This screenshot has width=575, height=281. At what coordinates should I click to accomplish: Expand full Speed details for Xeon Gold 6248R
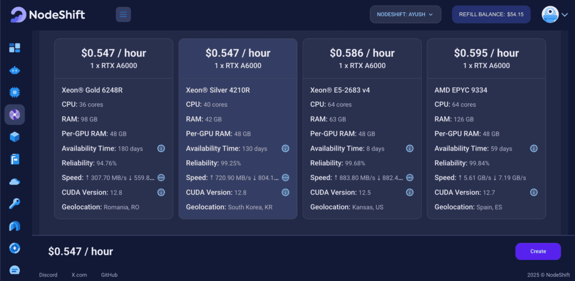point(161,178)
